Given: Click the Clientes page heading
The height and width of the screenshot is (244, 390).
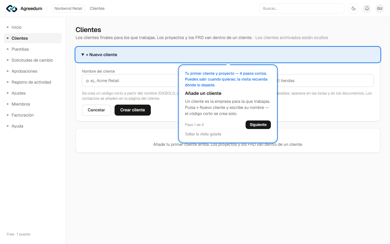Looking at the screenshot, I should (x=88, y=30).
